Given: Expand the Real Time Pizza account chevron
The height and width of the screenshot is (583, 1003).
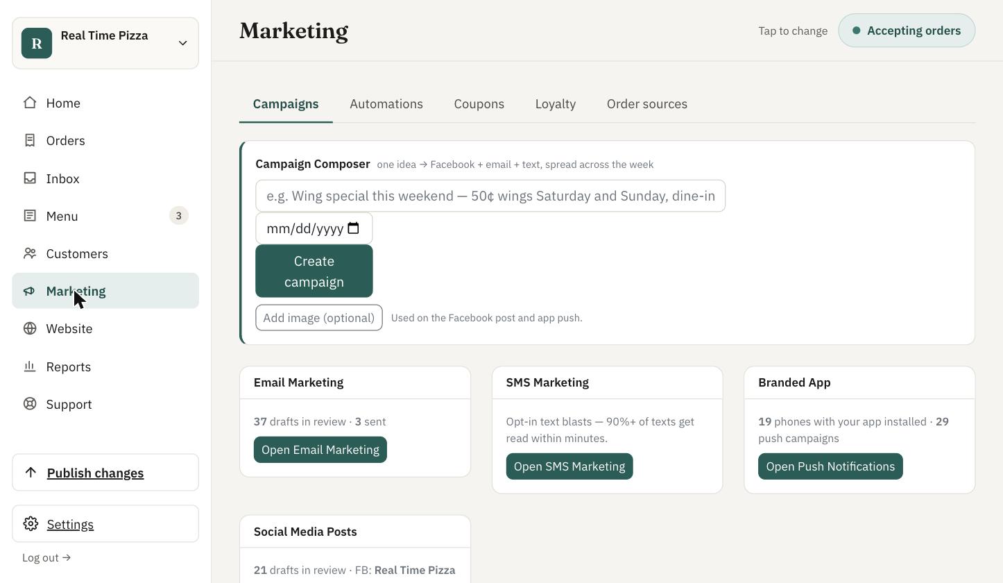Looking at the screenshot, I should [182, 43].
